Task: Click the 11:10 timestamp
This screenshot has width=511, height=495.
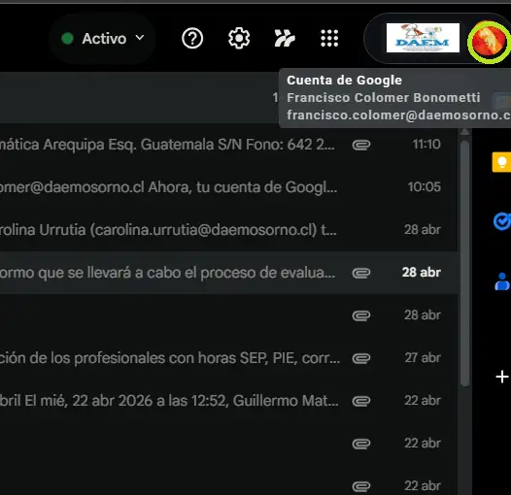Action: pyautogui.click(x=426, y=145)
